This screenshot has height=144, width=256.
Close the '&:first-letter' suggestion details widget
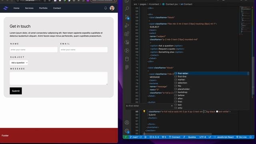(x=172, y=106)
